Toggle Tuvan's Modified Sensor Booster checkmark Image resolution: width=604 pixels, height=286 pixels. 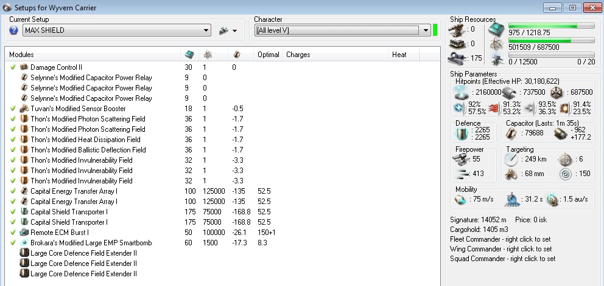pos(13,109)
